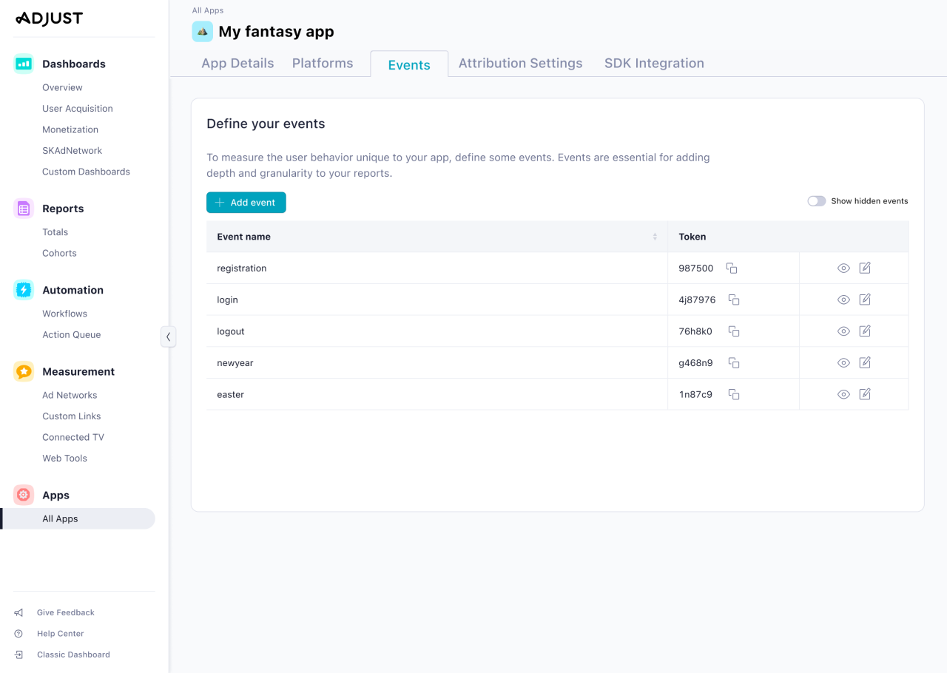Click the Measurement star icon
The image size is (947, 673).
pyautogui.click(x=23, y=371)
